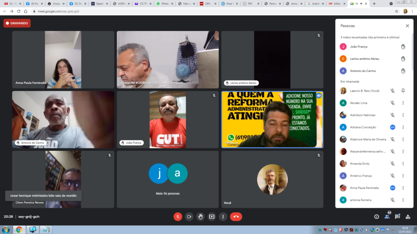The height and width of the screenshot is (234, 417).
Task: Unmute the microphone in the call bar
Action: coord(178,217)
